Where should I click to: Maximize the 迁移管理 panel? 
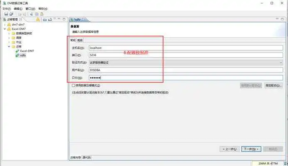64,19
